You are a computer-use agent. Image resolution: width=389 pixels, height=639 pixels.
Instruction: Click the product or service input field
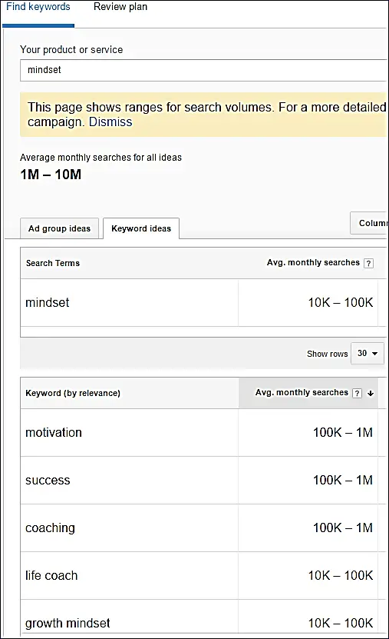point(203,70)
